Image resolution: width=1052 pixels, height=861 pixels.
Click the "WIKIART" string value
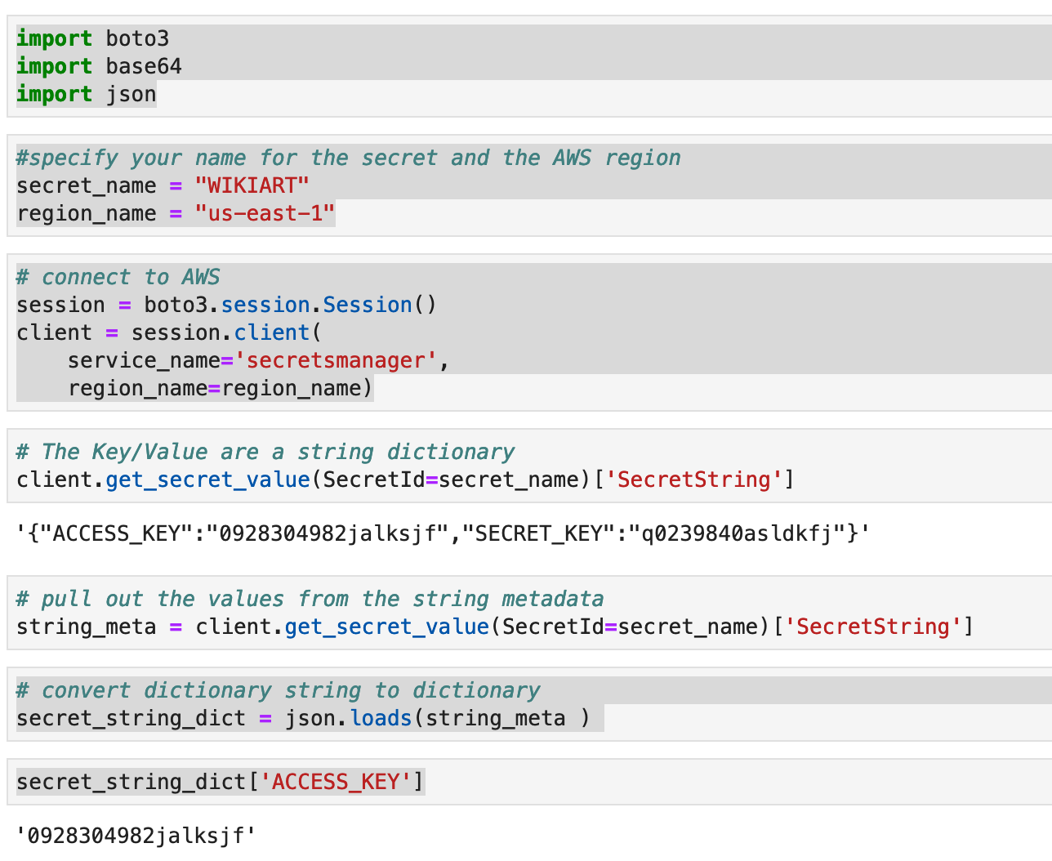point(252,185)
